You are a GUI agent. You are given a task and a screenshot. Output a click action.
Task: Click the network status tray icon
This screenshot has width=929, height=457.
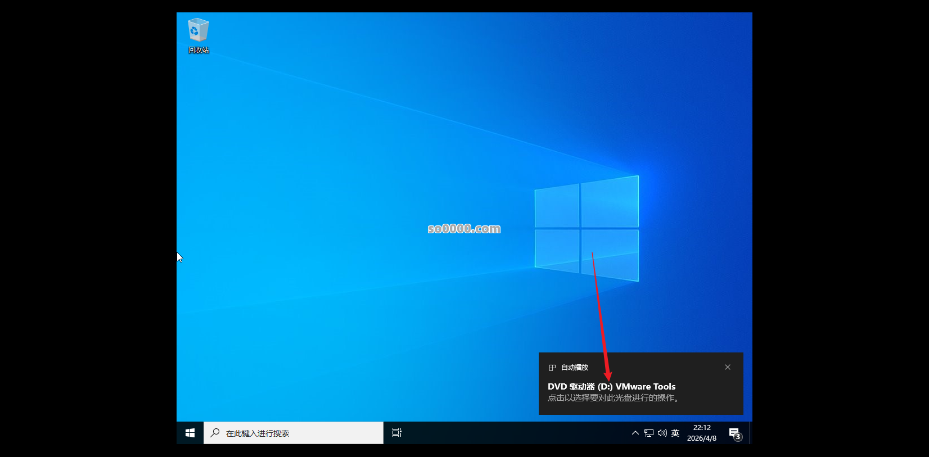pos(649,433)
